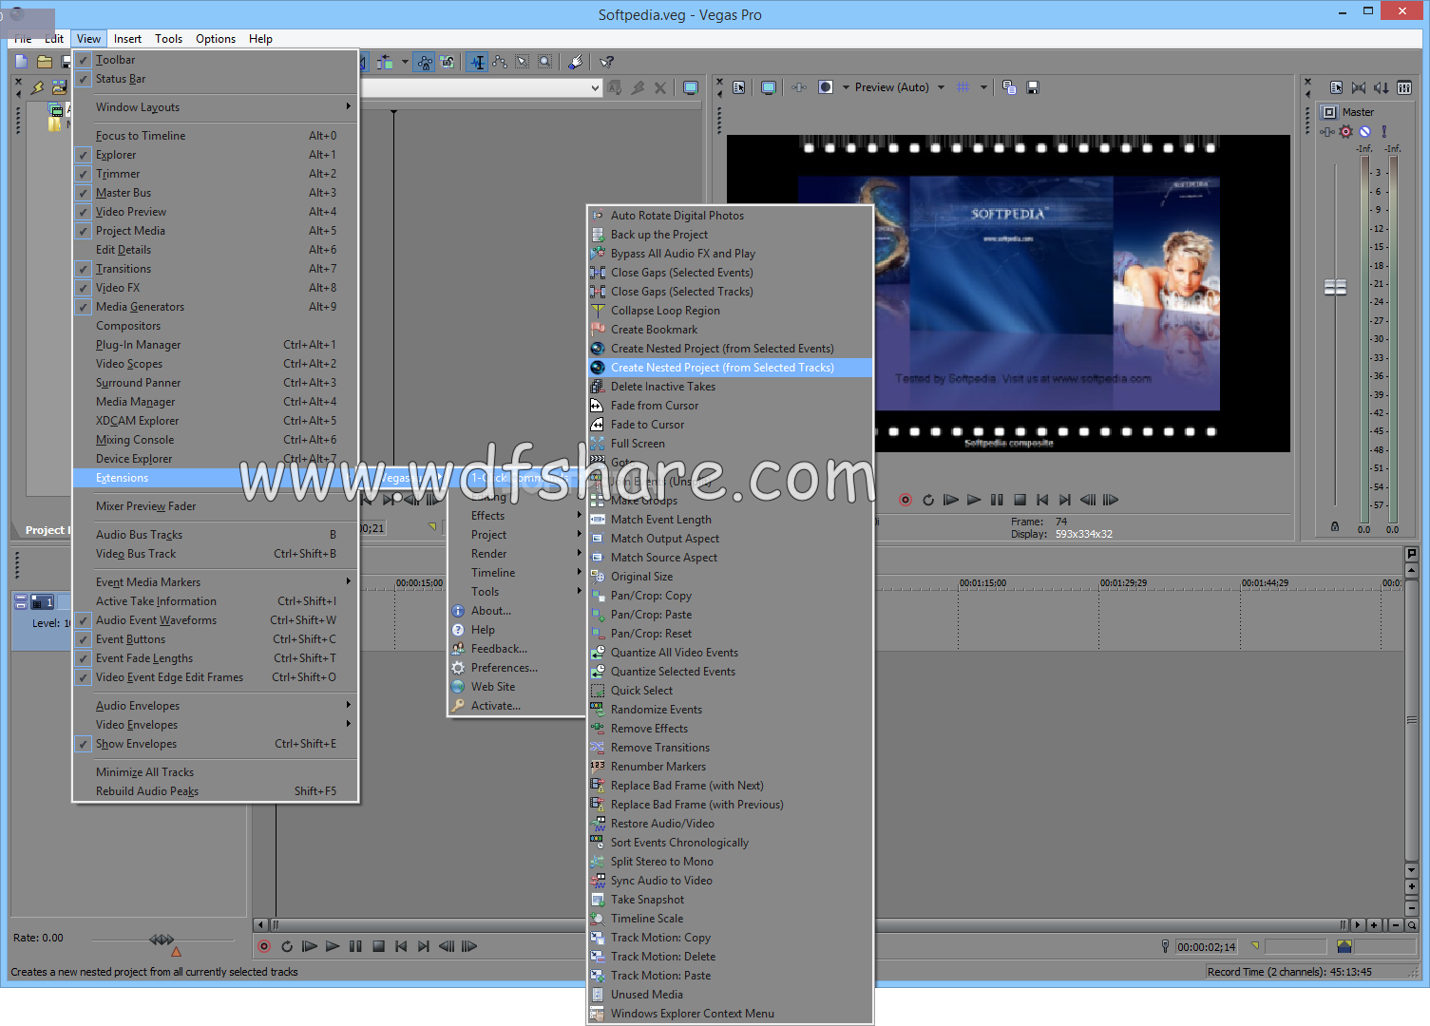
Task: Open Web Site link in Extensions submenu
Action: pyautogui.click(x=517, y=687)
